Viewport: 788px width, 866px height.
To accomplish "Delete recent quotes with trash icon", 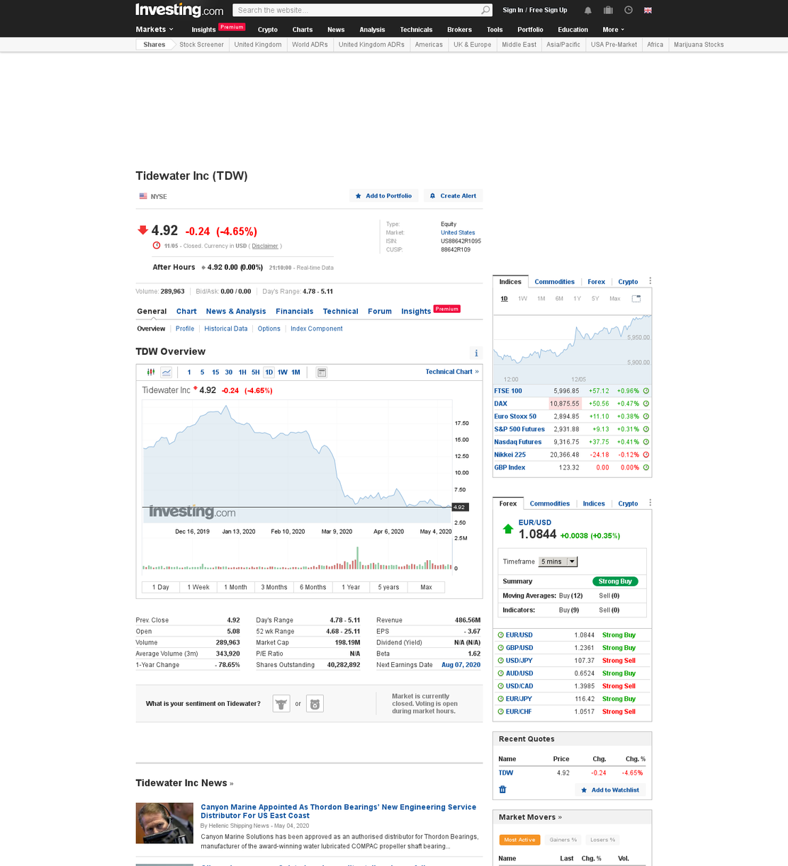I will (503, 790).
